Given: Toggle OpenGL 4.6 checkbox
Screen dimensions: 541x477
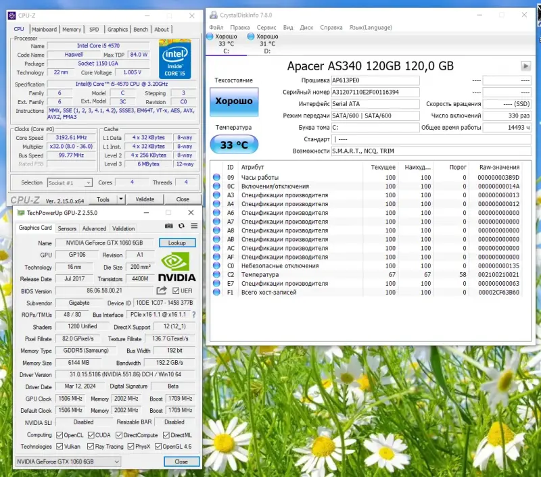Looking at the screenshot, I should click(158, 447).
